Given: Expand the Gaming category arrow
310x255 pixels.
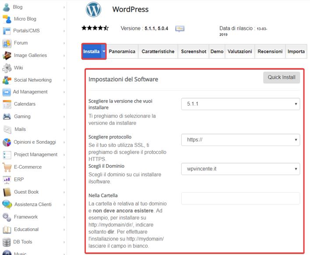Looking at the screenshot, I should click(64, 117).
